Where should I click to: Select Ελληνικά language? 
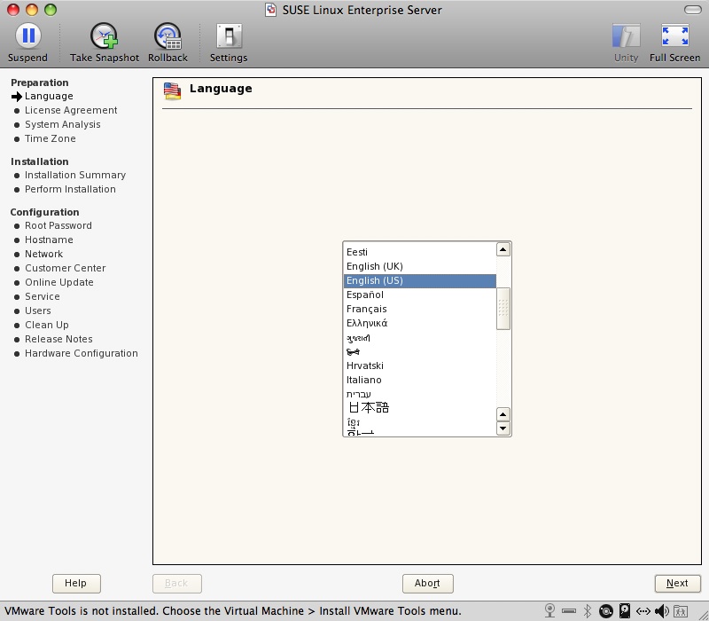(x=419, y=323)
